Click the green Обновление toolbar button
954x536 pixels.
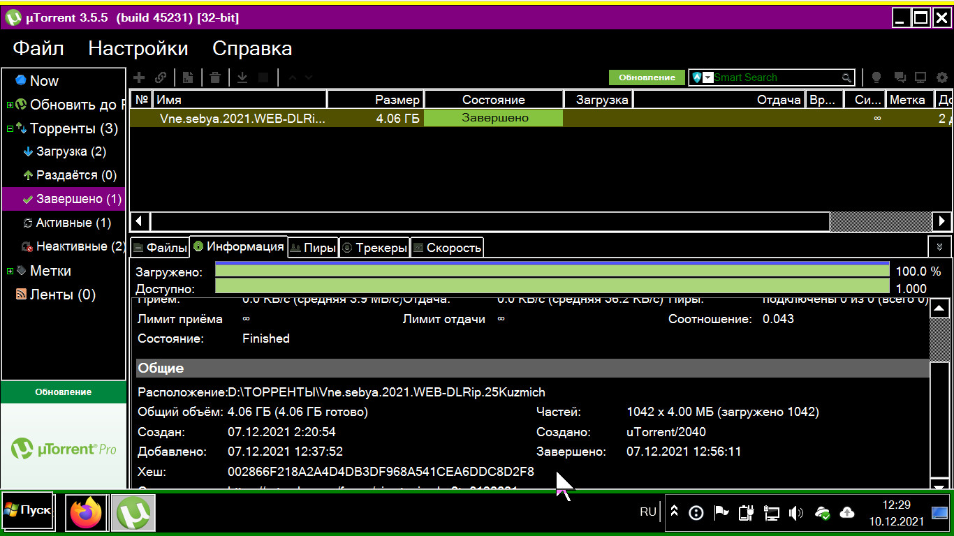[x=647, y=77]
